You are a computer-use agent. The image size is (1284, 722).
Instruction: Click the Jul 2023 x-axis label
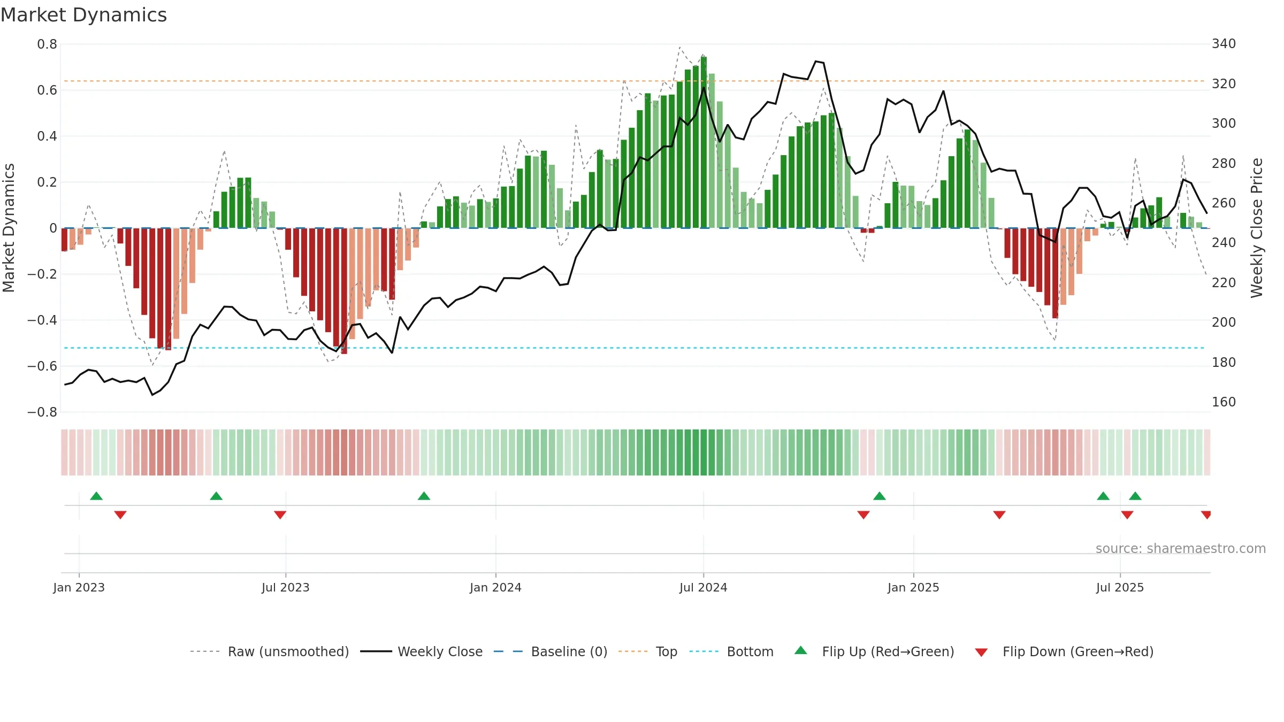click(286, 587)
